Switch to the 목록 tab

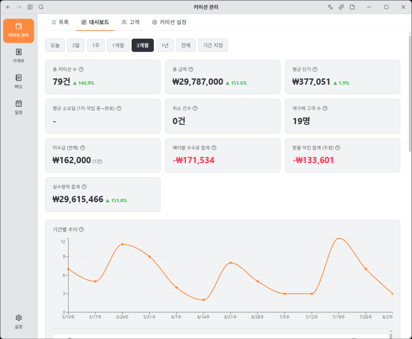point(60,23)
